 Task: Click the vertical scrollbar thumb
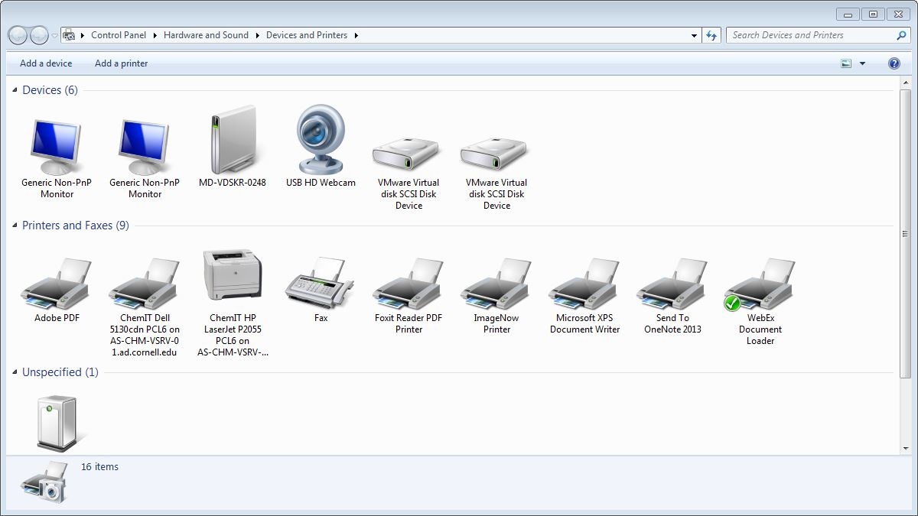[x=906, y=234]
